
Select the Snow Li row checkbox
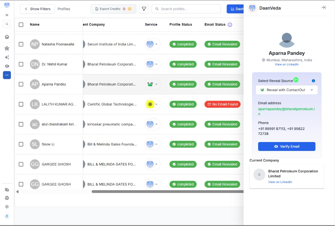coord(21,144)
